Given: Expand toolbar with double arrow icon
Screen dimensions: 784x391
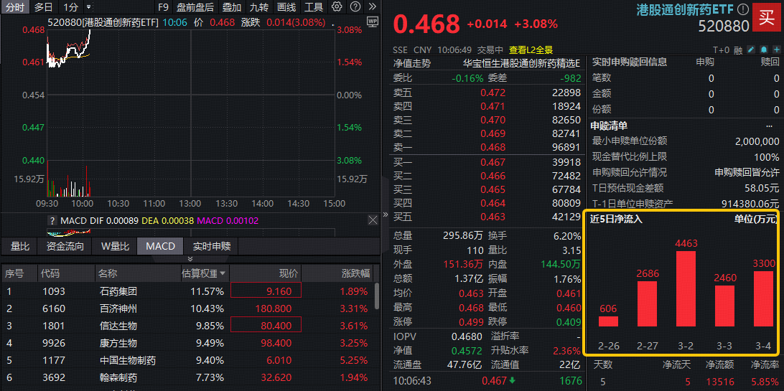Looking at the screenshot, I should (x=371, y=7).
